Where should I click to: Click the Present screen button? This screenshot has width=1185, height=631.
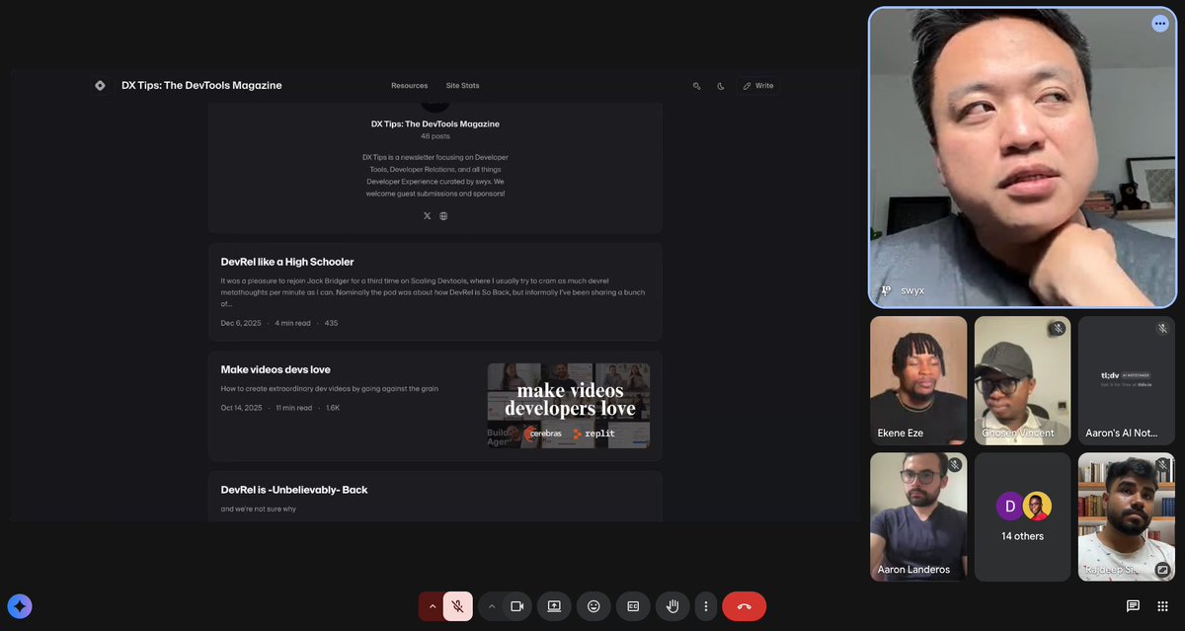tap(554, 606)
